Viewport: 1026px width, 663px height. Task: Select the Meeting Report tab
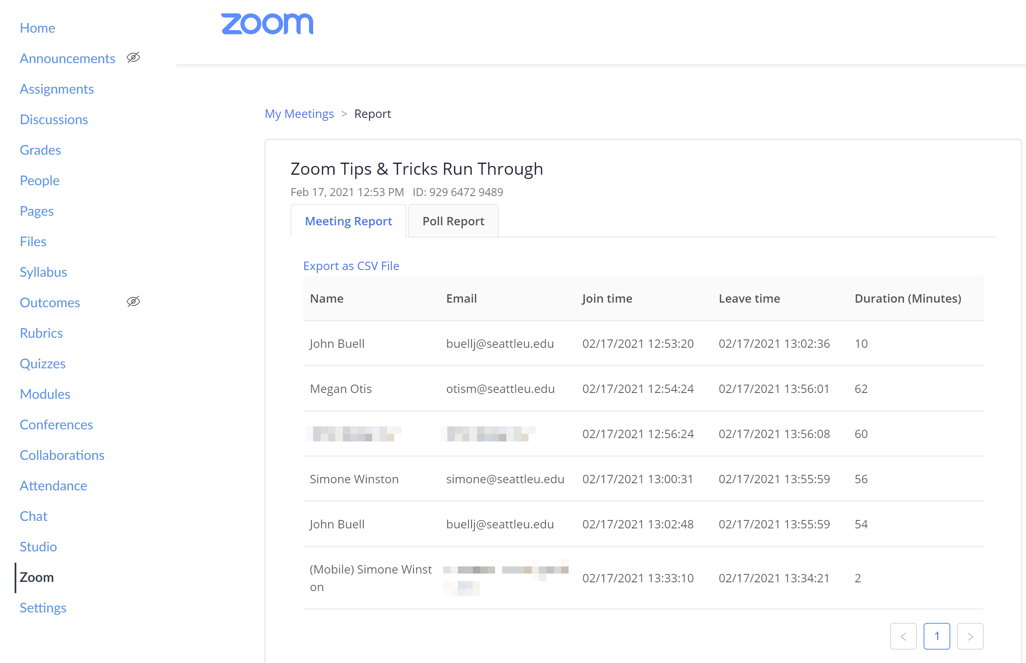coord(349,221)
